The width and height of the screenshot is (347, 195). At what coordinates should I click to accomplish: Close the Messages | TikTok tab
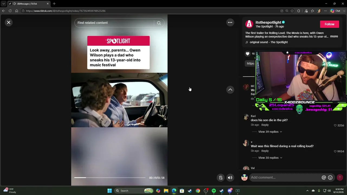(x=48, y=4)
